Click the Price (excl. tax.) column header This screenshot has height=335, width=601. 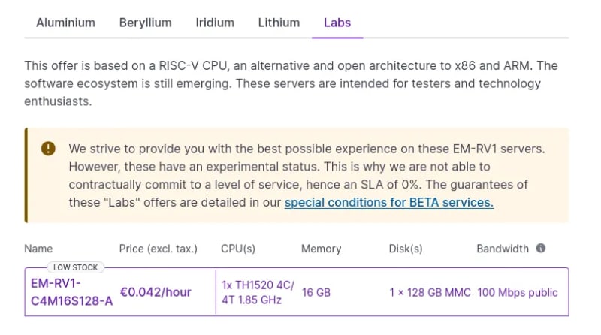pyautogui.click(x=159, y=249)
